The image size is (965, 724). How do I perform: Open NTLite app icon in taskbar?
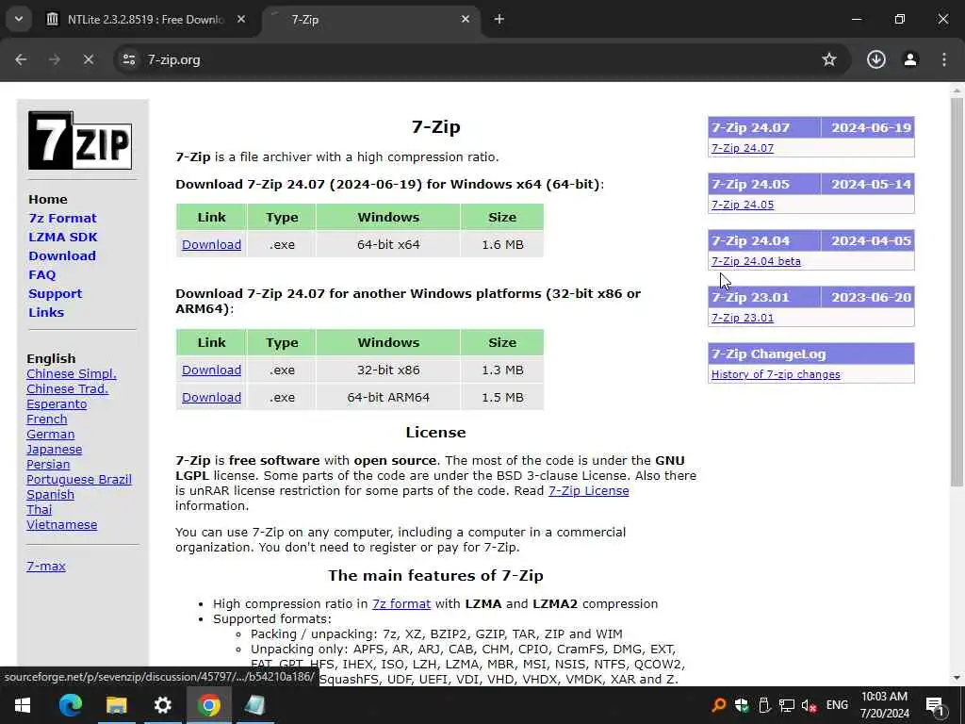254,705
